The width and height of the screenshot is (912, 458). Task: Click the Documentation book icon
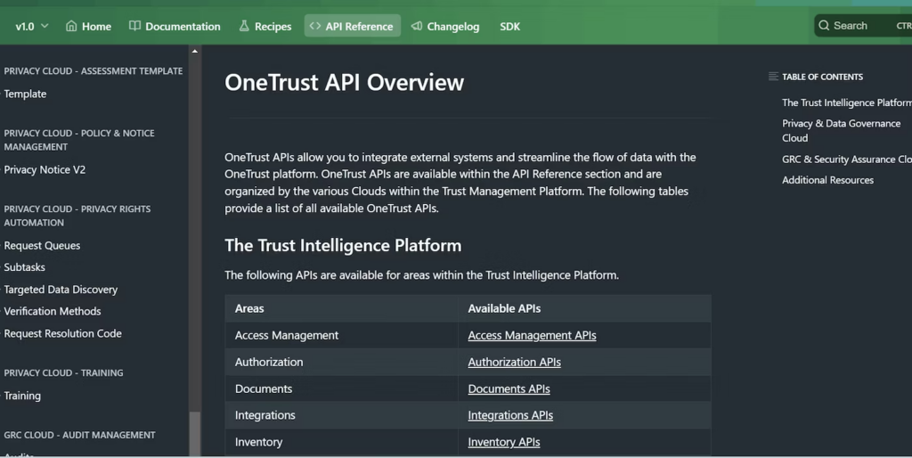point(134,26)
